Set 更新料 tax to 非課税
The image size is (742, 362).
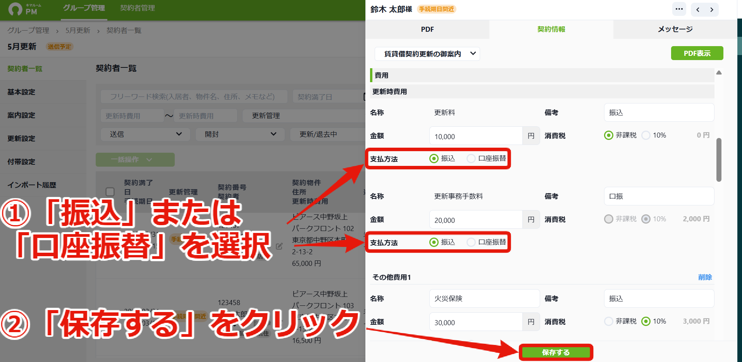coord(609,135)
